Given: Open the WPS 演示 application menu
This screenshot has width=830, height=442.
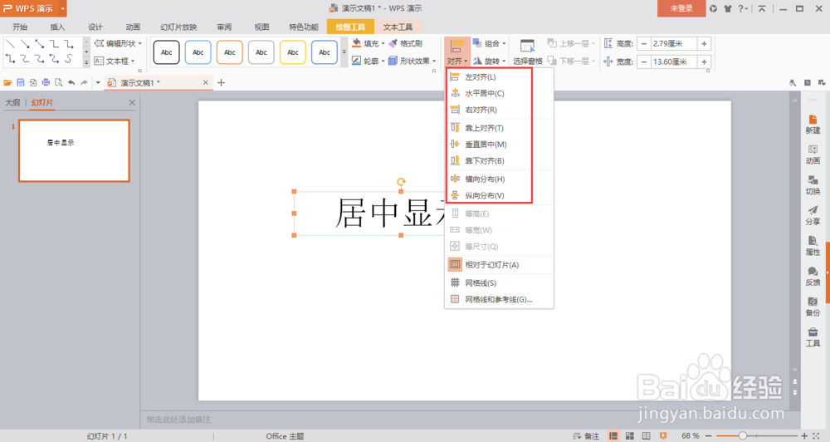Looking at the screenshot, I should click(x=33, y=8).
